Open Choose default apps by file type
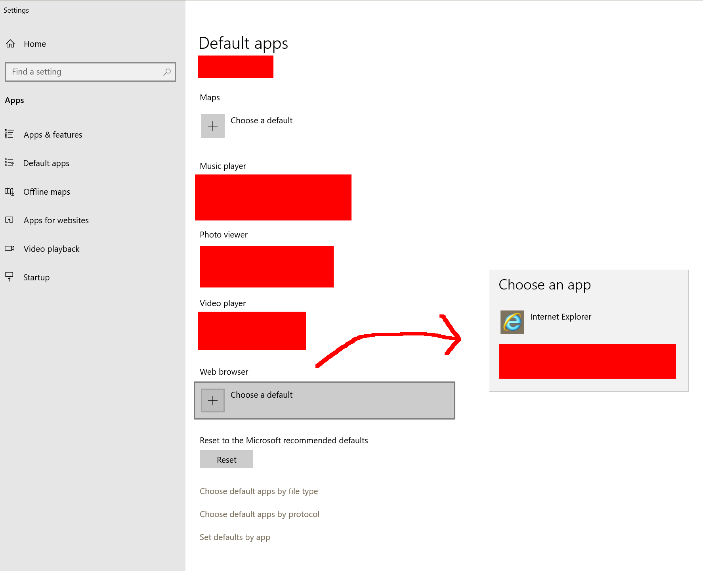The width and height of the screenshot is (703, 571). pos(259,491)
